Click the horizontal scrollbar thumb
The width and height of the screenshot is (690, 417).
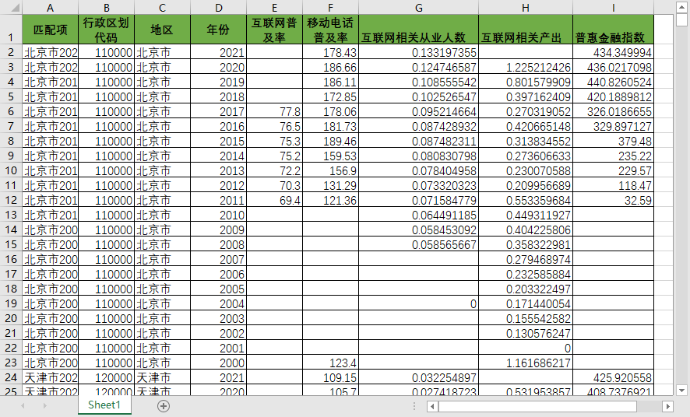(x=537, y=406)
